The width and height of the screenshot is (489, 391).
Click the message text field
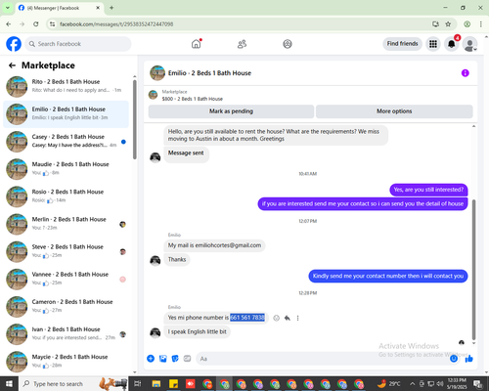coord(323,359)
